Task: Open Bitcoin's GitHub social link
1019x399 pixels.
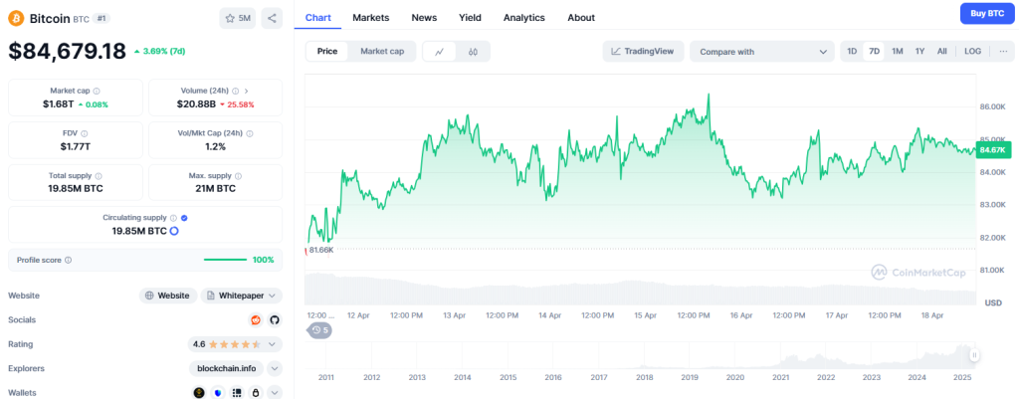Action: [275, 319]
